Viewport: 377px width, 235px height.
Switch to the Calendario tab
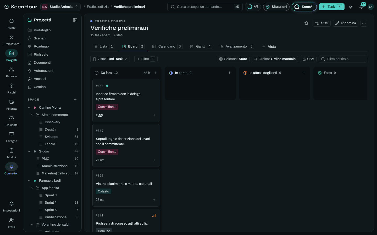tap(167, 46)
